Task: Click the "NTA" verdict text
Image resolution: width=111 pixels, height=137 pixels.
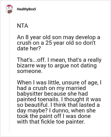Action: coord(22,26)
